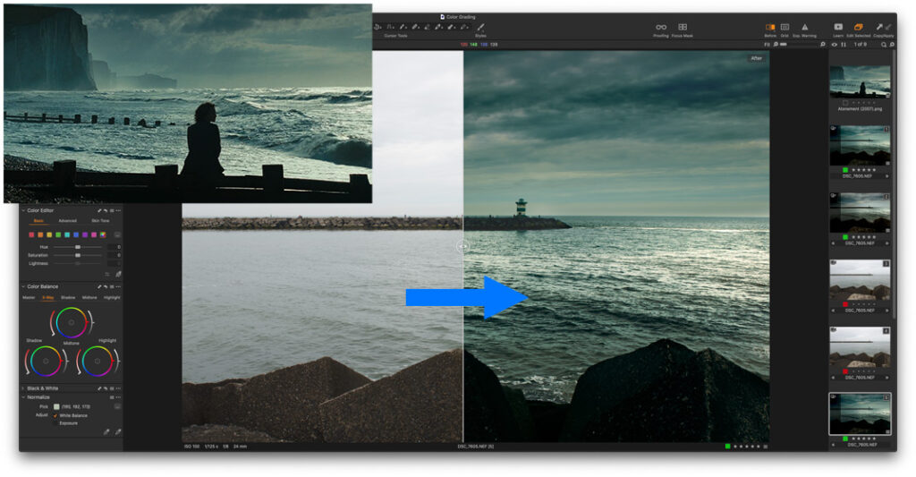Show the Grid overlay icon
The height and width of the screenshot is (477, 916).
[785, 28]
